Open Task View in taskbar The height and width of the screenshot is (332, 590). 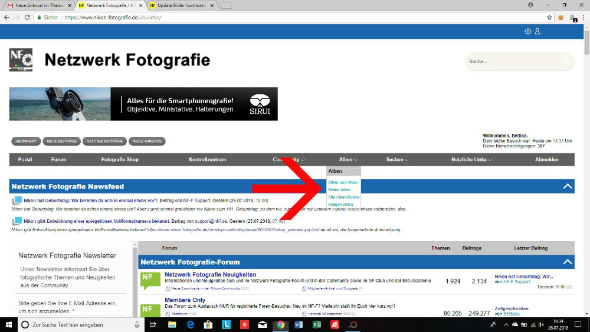(153, 324)
